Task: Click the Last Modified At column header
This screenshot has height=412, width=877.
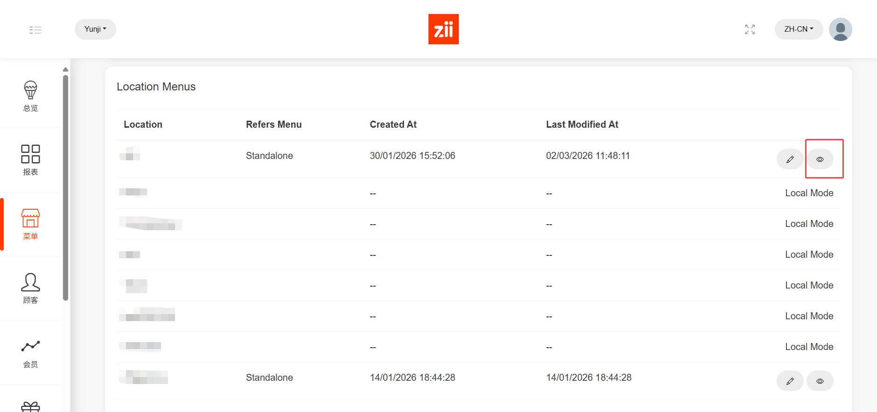Action: coord(582,124)
